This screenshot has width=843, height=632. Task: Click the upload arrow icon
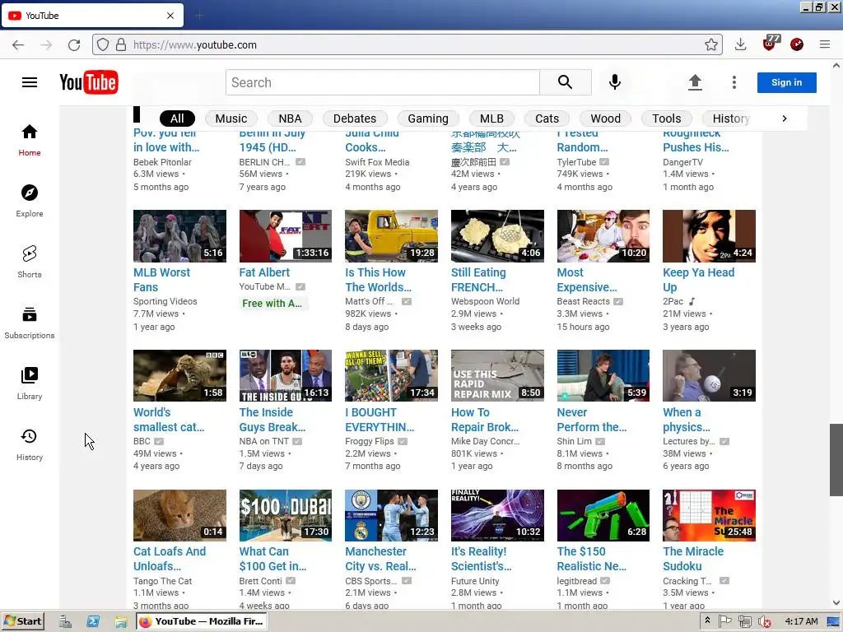[x=695, y=82]
